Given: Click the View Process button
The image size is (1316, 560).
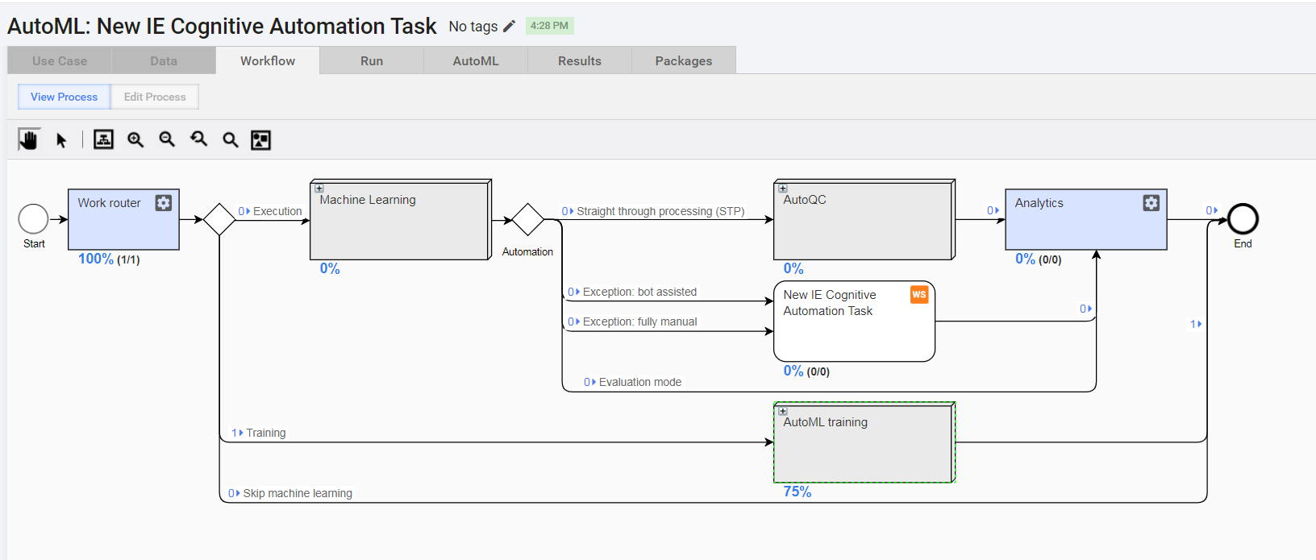Looking at the screenshot, I should (65, 97).
